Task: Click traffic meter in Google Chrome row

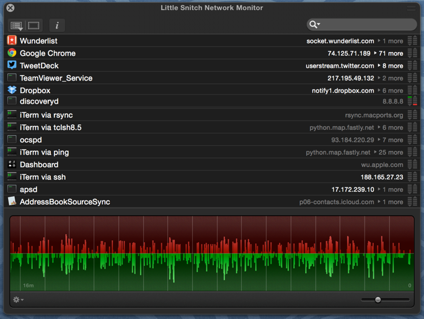Action: [412, 53]
